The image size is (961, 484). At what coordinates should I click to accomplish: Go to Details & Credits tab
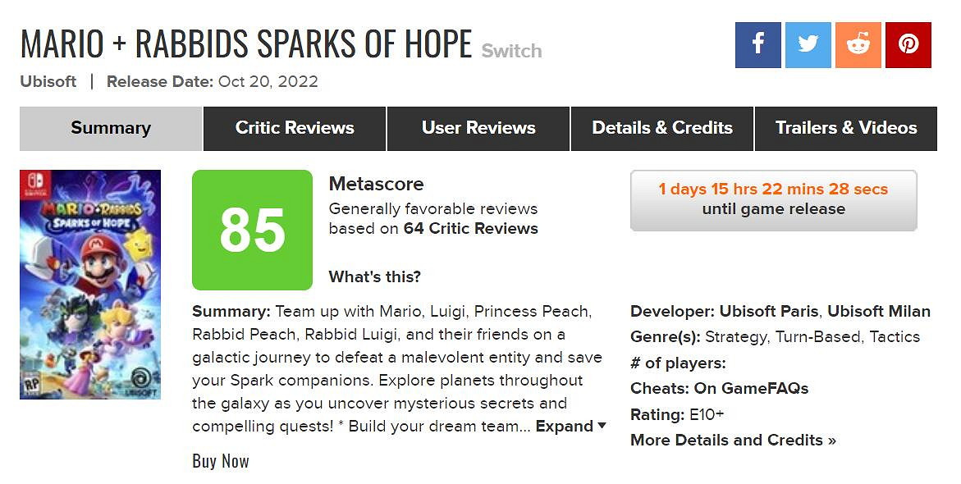tap(662, 129)
